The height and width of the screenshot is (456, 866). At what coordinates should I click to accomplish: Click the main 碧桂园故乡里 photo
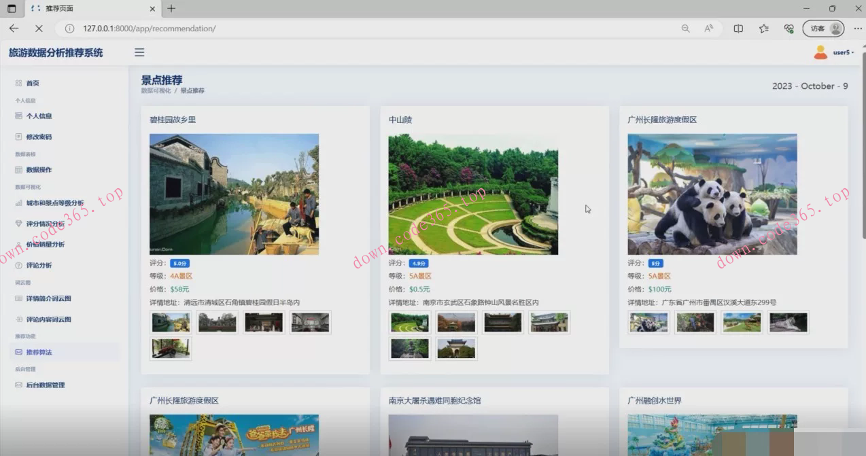(234, 194)
